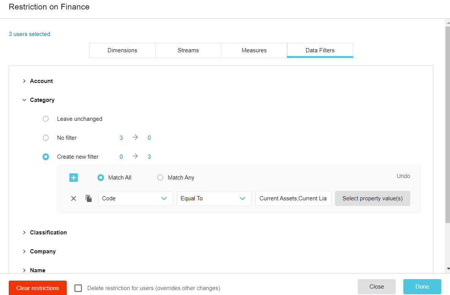Go to the Streams tab

[188, 50]
